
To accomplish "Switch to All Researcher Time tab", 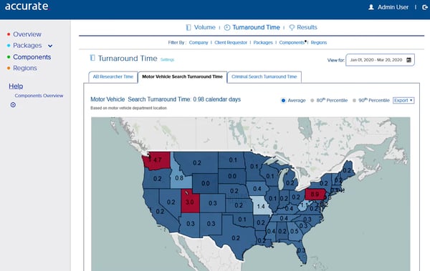I will click(x=113, y=77).
